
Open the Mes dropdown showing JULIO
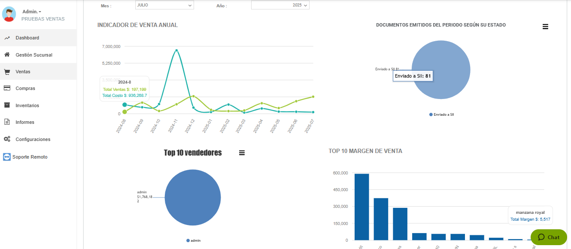[x=164, y=5]
